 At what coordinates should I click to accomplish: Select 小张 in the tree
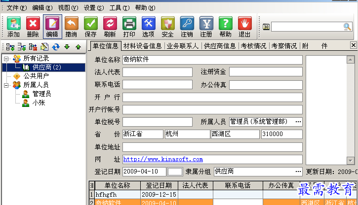[39, 102]
